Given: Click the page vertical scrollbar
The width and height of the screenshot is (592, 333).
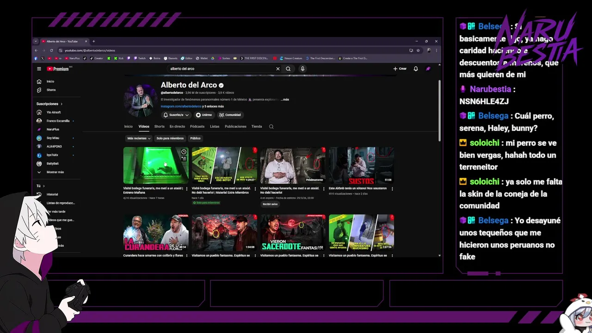Looking at the screenshot, I should point(439,111).
